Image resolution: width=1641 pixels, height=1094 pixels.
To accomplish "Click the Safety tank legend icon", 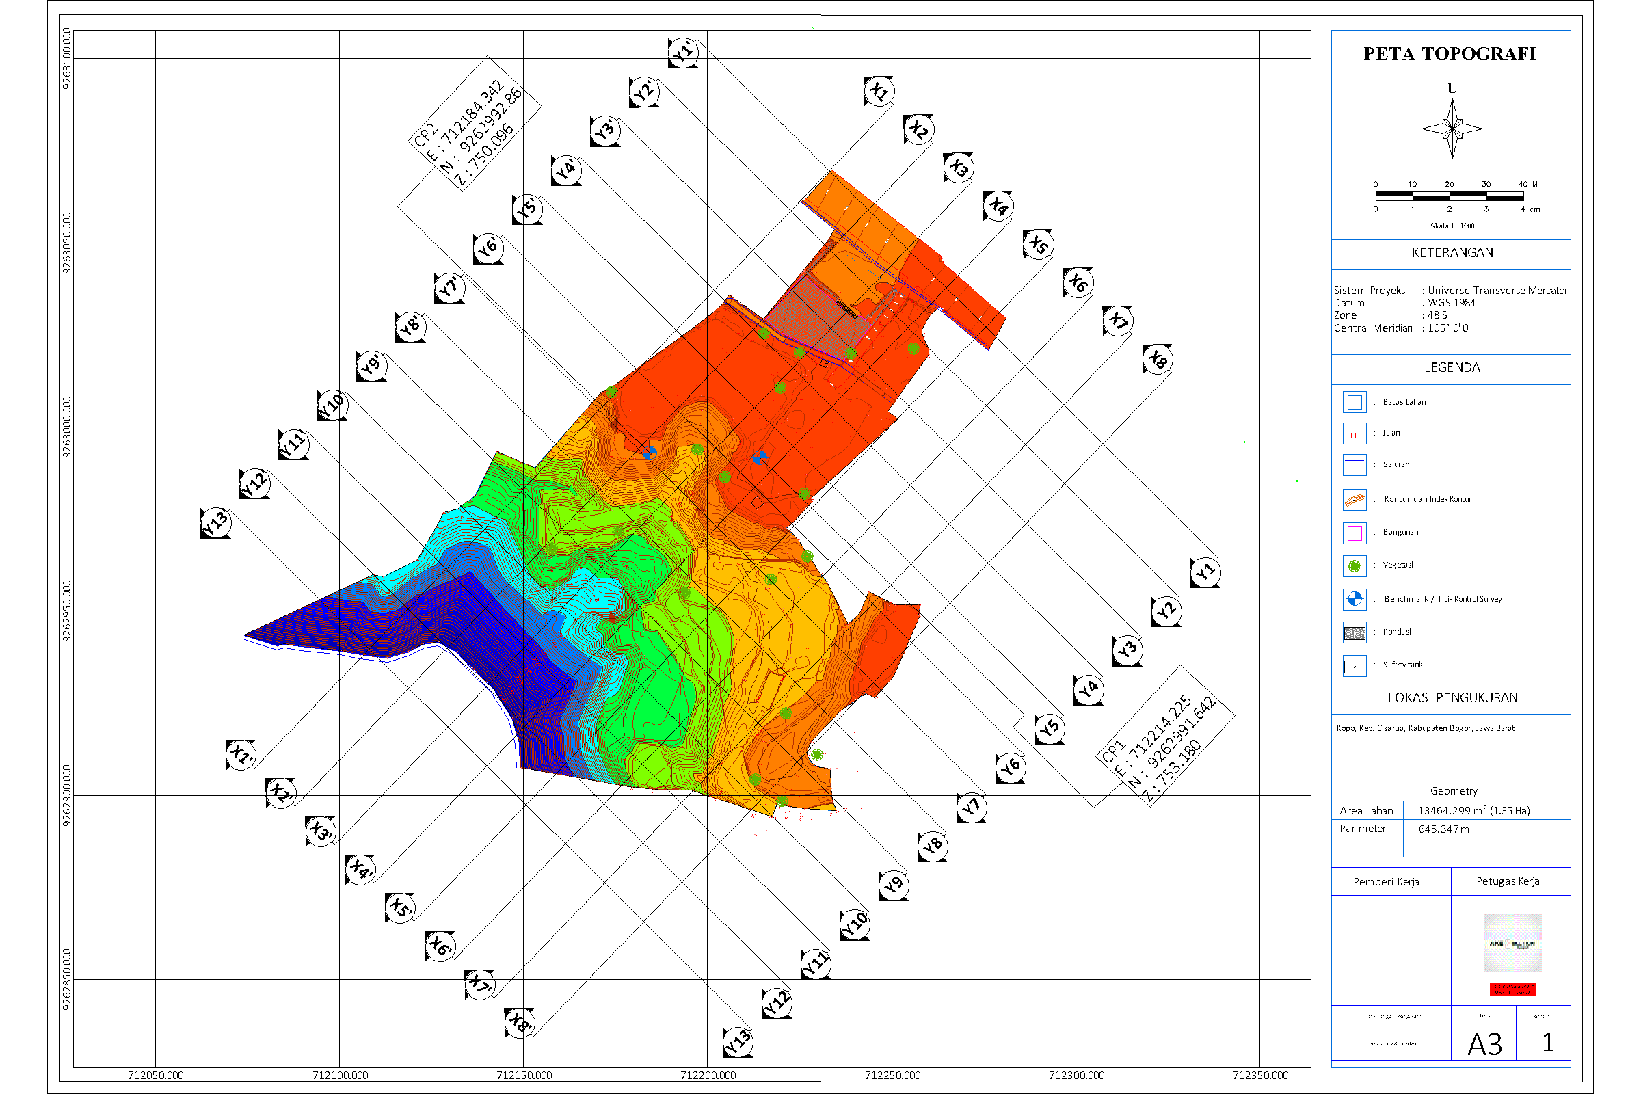I will coord(1355,666).
